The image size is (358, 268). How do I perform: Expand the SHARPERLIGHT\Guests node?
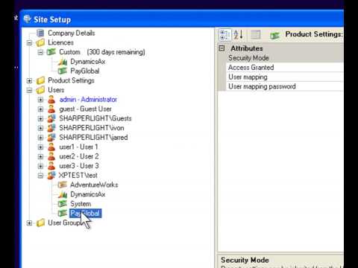click(x=40, y=118)
